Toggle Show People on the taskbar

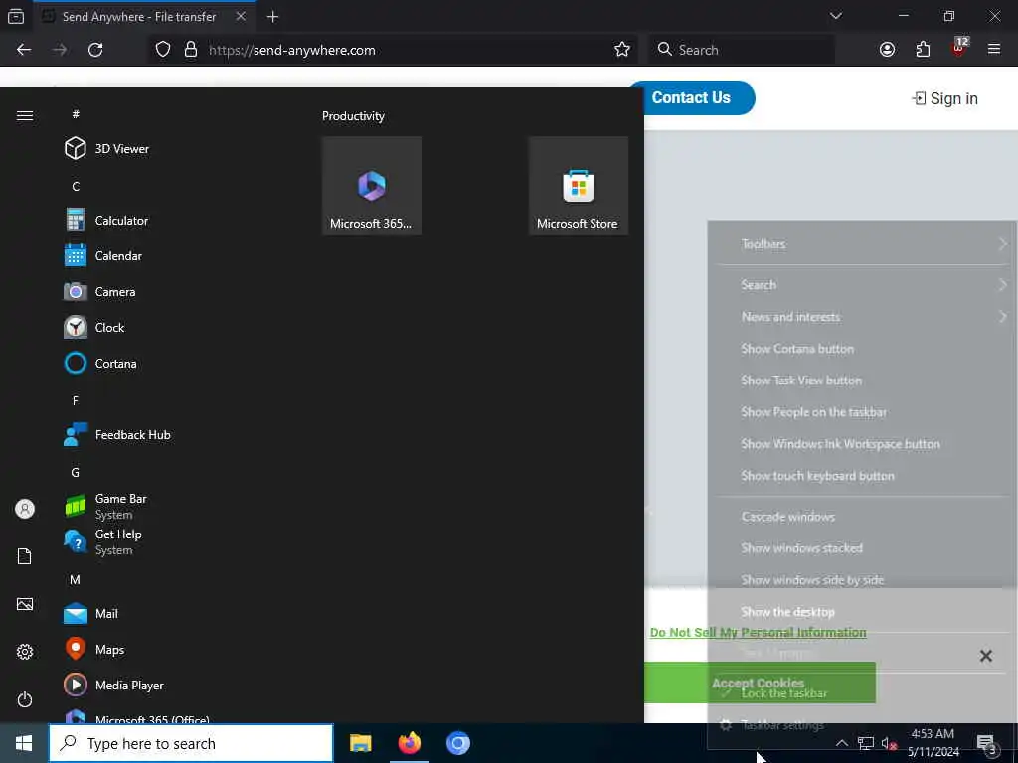pos(862,412)
